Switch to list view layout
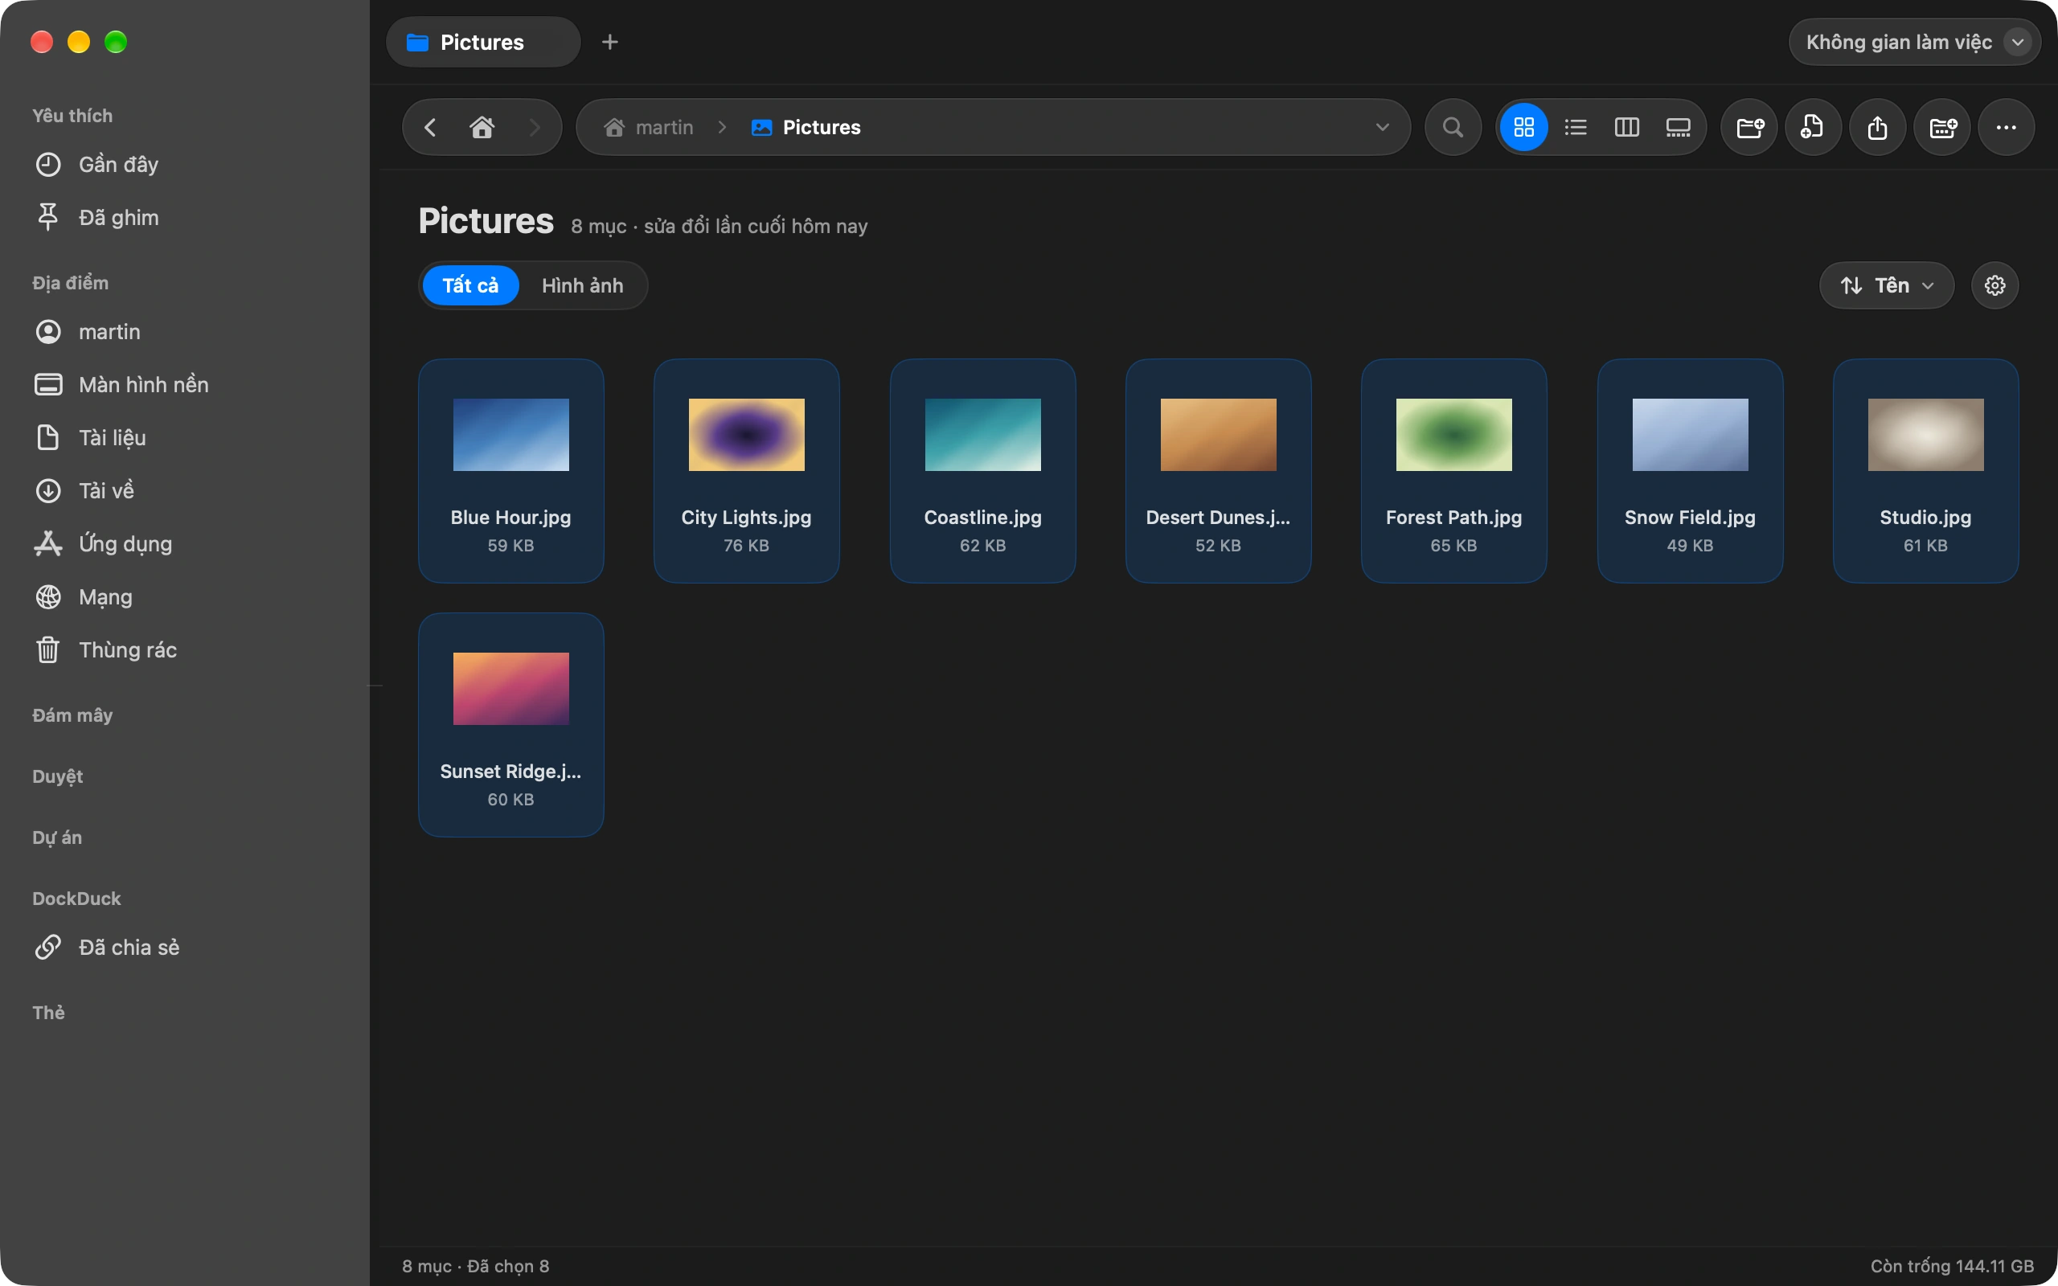 (x=1575, y=128)
